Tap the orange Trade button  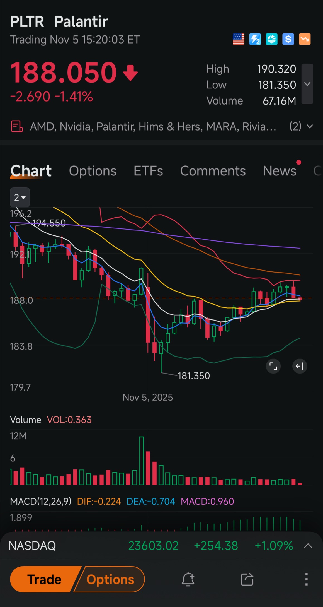tap(45, 579)
